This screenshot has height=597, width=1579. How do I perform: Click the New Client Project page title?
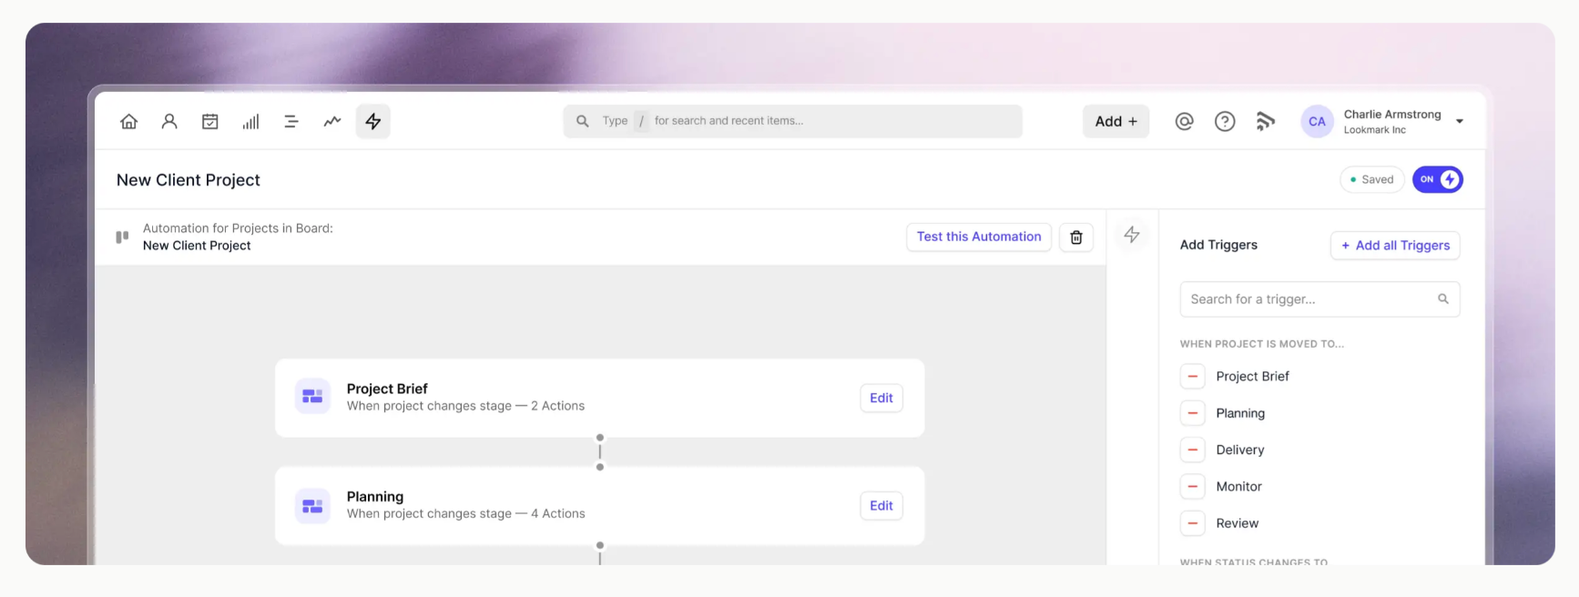point(188,180)
